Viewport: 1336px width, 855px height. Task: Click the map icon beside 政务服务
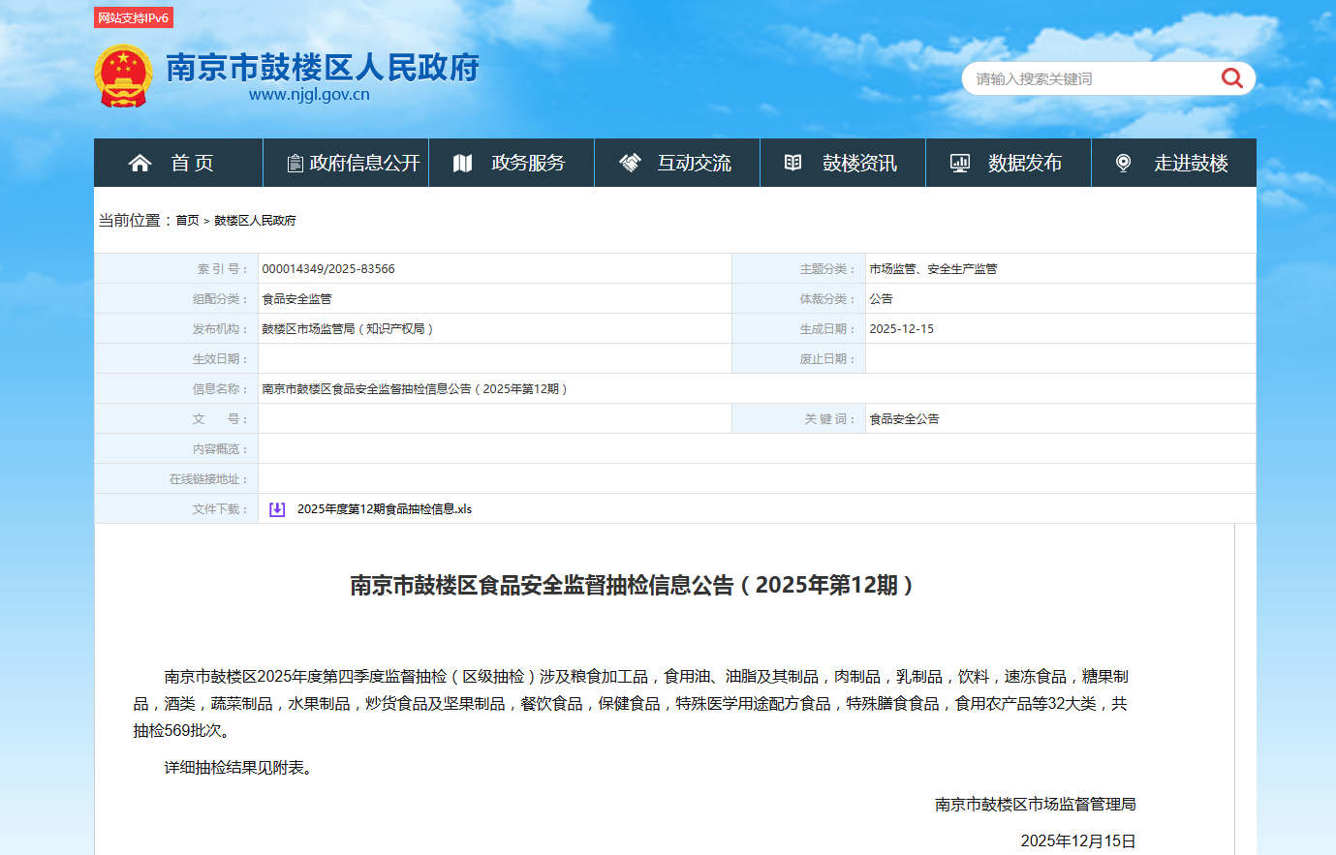point(462,163)
